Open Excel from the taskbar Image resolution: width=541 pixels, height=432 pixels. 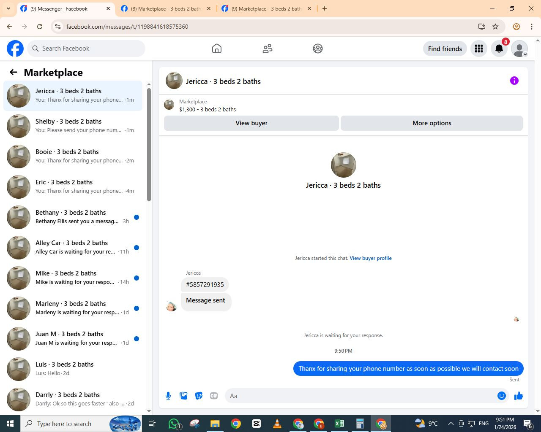tap(339, 424)
